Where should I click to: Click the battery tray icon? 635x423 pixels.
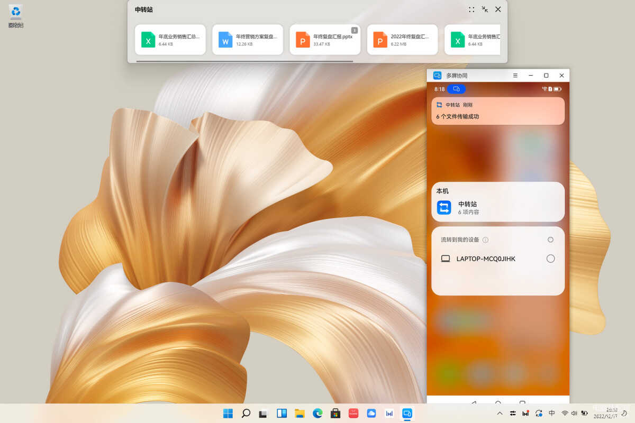click(x=584, y=413)
